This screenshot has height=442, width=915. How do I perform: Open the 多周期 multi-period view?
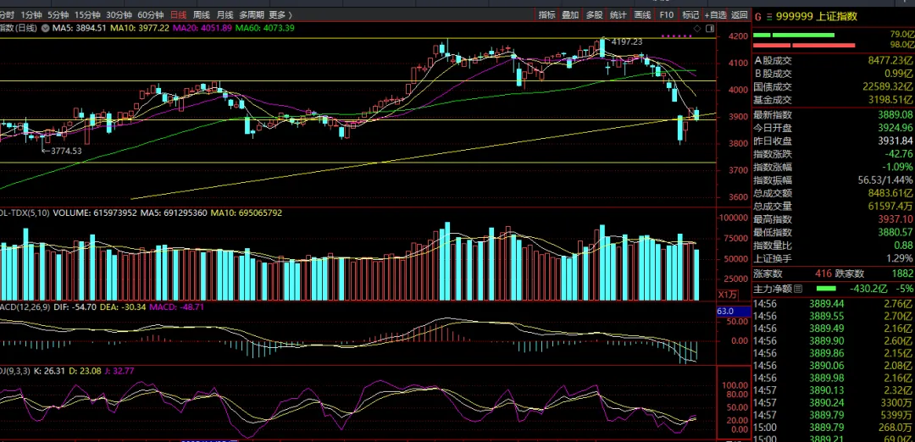(x=251, y=14)
